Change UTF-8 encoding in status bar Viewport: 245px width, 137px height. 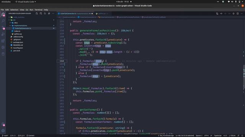point(206,135)
